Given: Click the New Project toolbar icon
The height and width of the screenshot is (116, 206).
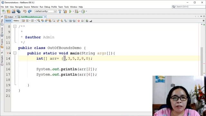Looking at the screenshot, I should tap(9, 12).
